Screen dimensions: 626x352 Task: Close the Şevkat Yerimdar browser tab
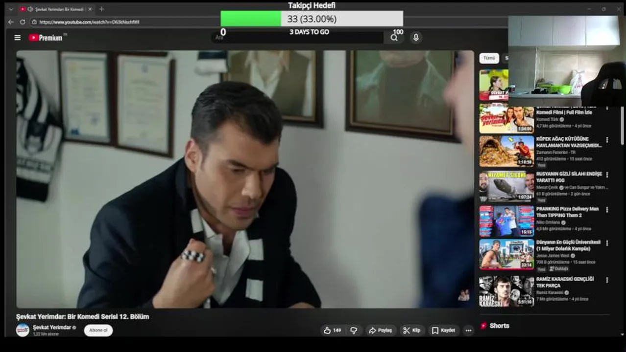(x=90, y=9)
